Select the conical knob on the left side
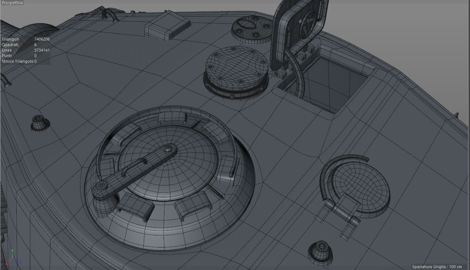This screenshot has width=470, height=270. tap(40, 123)
